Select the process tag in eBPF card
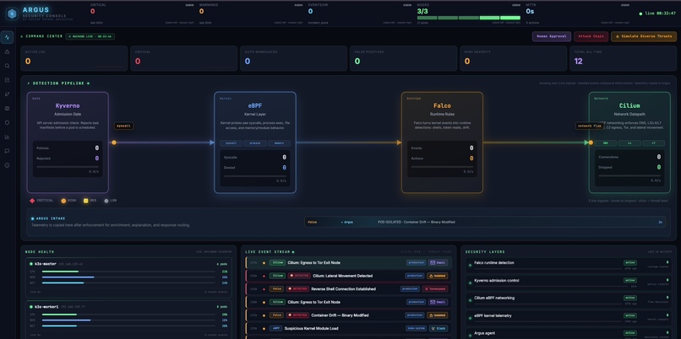Screen dimensions: 681x339 pyautogui.click(x=255, y=143)
